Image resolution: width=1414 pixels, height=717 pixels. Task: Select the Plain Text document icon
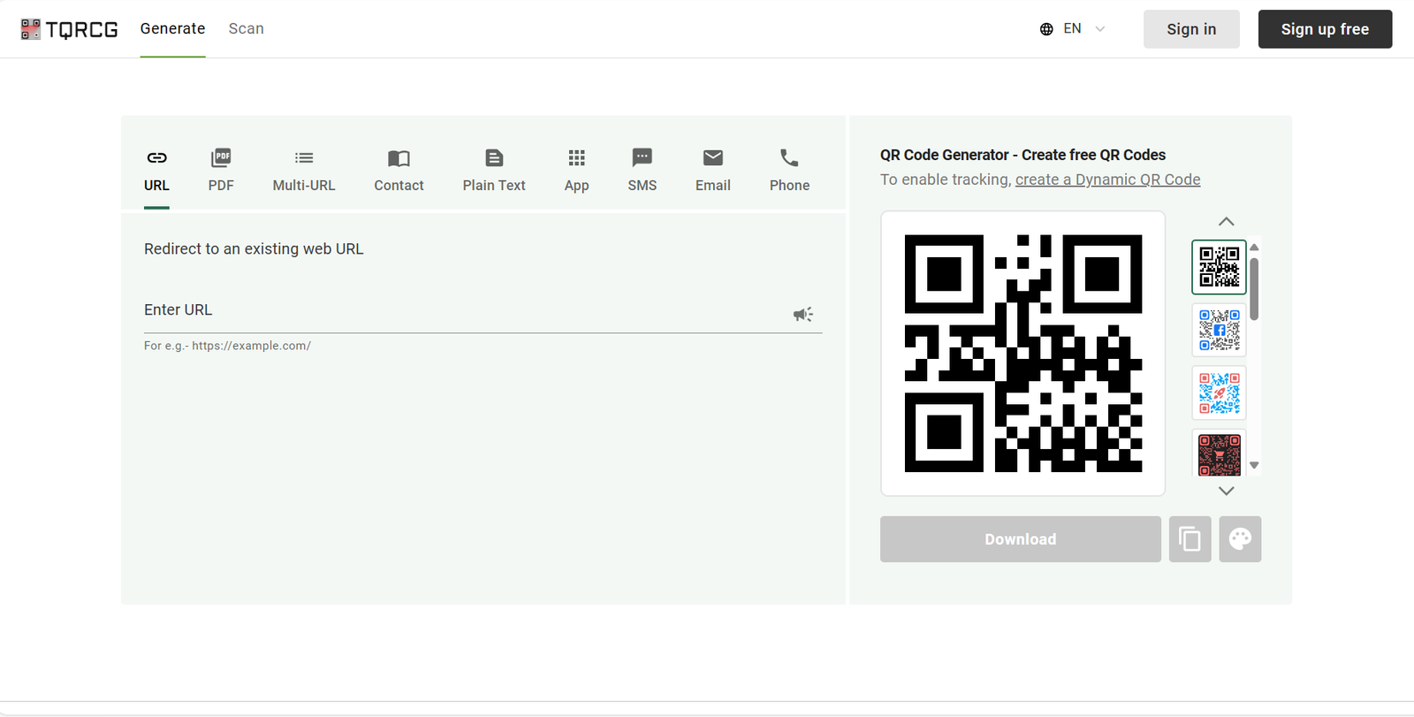pos(494,158)
